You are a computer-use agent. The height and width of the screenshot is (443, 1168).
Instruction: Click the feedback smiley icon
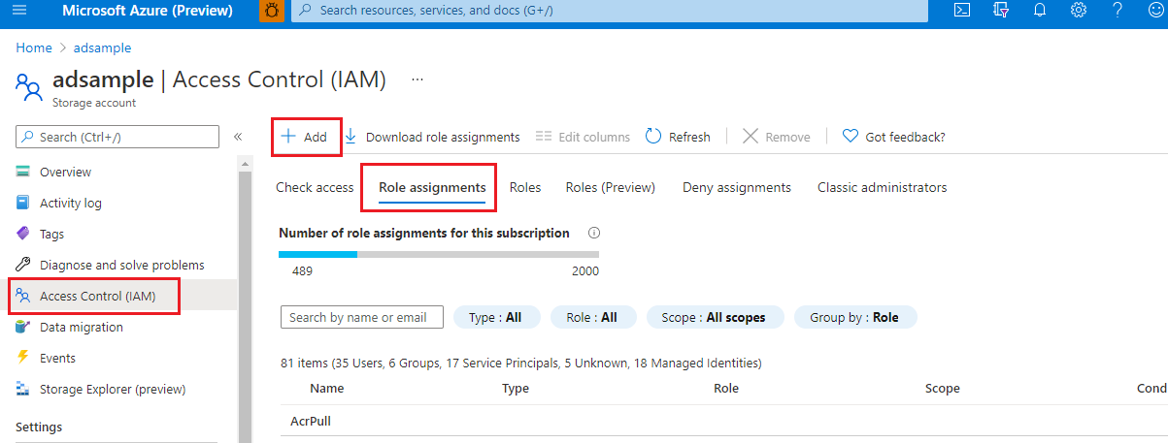[x=1155, y=11]
